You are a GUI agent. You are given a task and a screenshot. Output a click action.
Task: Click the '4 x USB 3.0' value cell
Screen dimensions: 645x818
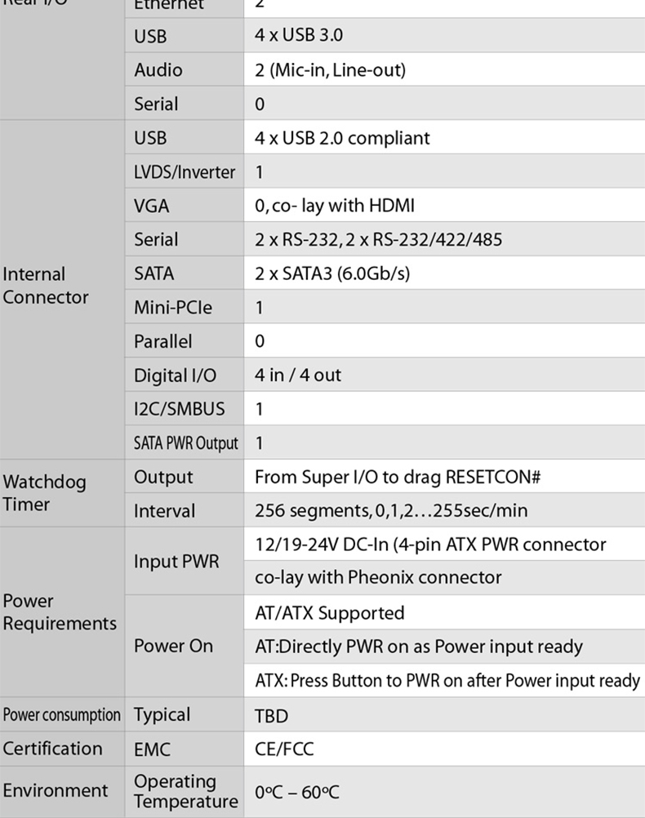point(445,35)
